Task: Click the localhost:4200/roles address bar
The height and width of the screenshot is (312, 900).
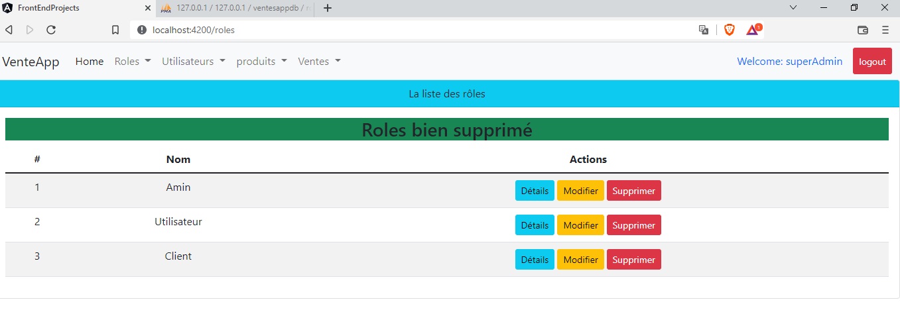Action: point(398,30)
